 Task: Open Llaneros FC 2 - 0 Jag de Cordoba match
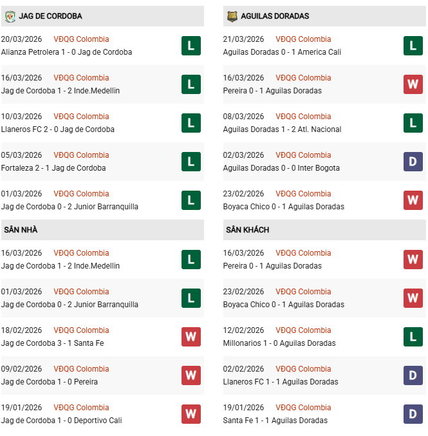(x=58, y=129)
